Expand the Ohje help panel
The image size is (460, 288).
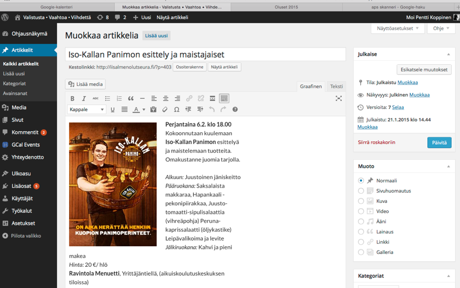[x=441, y=28]
